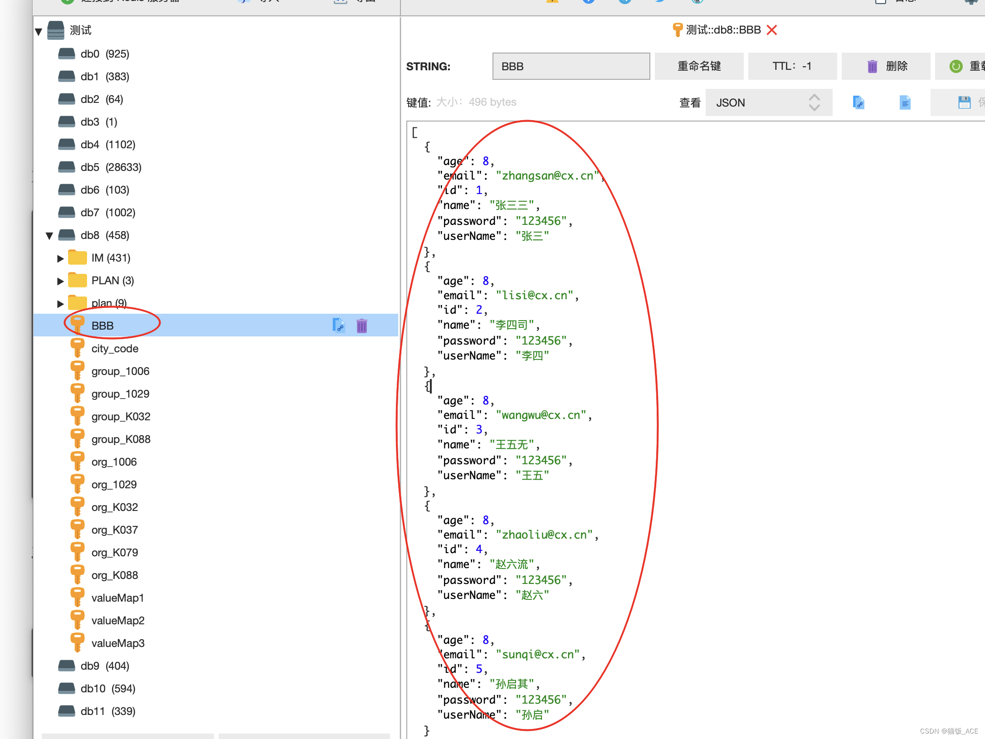
Task: Open the org_1006 key
Action: point(114,462)
